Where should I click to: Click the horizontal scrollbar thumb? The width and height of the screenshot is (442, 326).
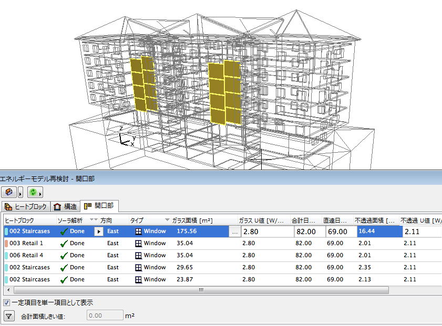[201, 290]
